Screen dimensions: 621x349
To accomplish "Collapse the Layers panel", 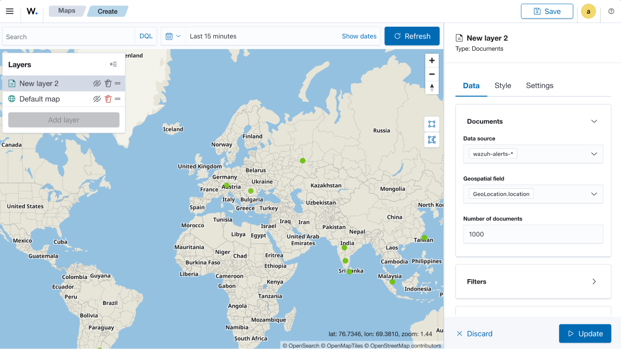I will [x=113, y=64].
